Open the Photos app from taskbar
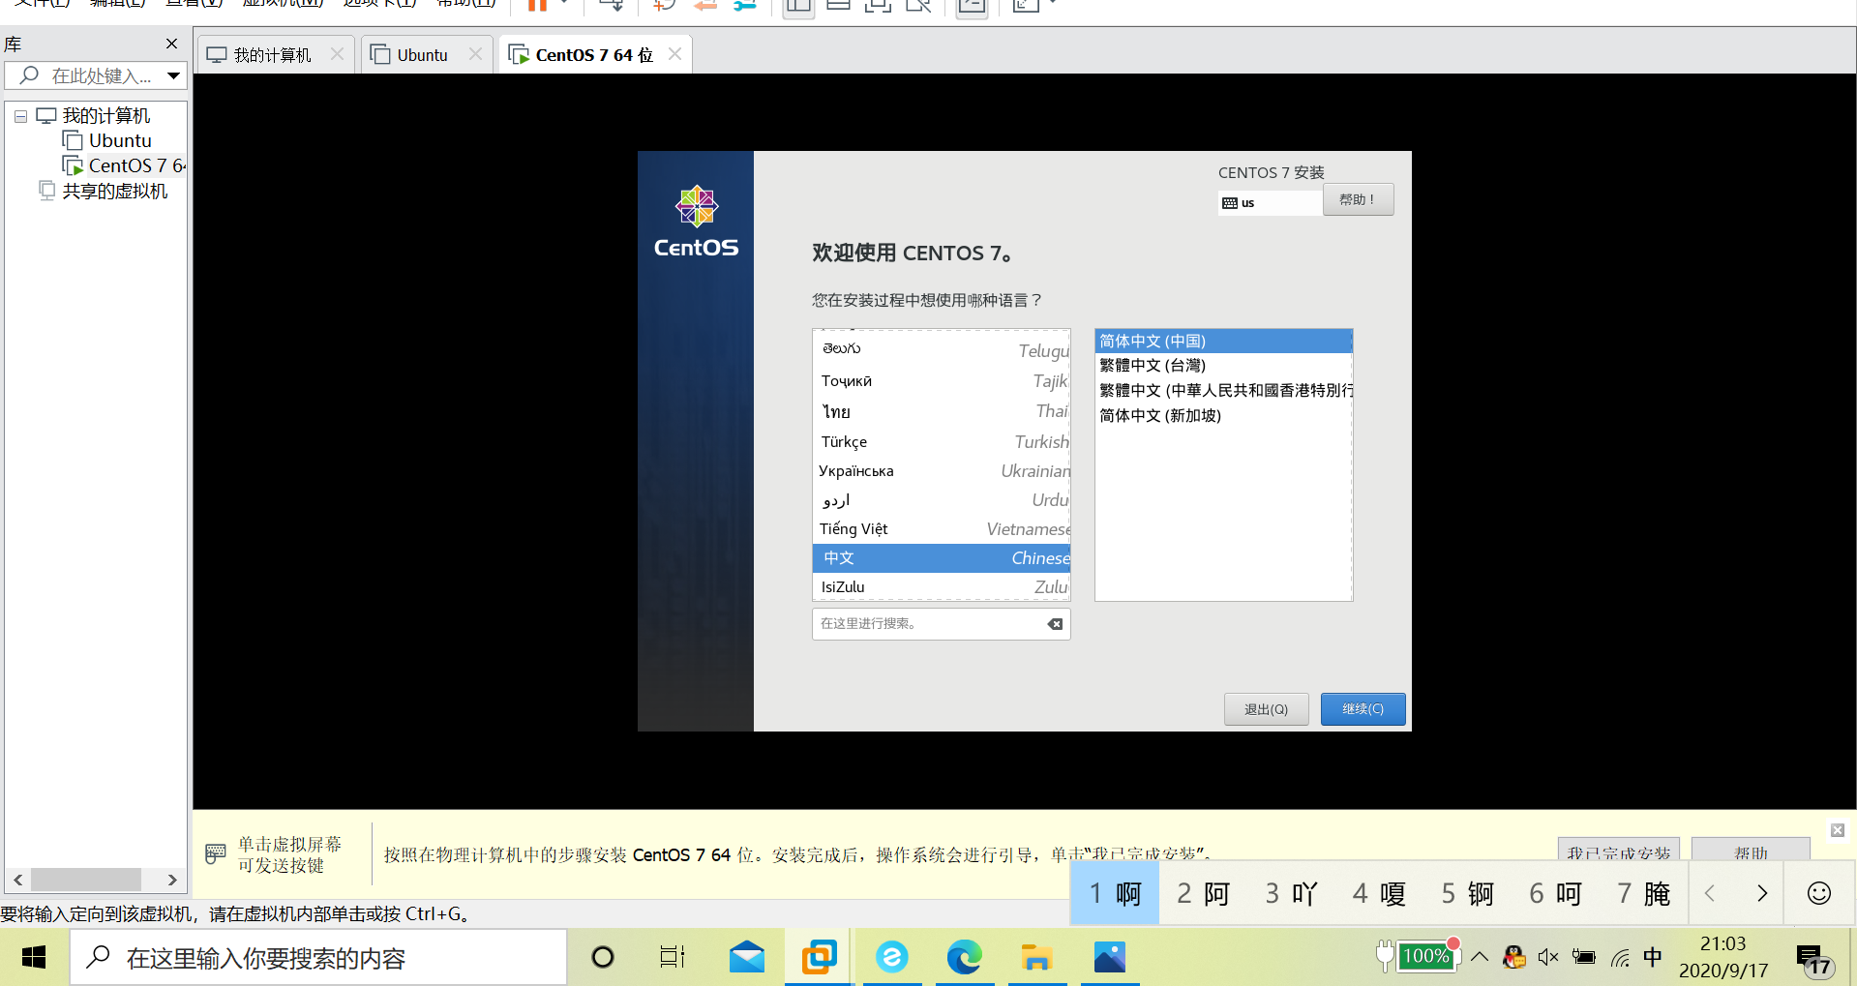Screen dimensions: 1857x986 pyautogui.click(x=1109, y=958)
